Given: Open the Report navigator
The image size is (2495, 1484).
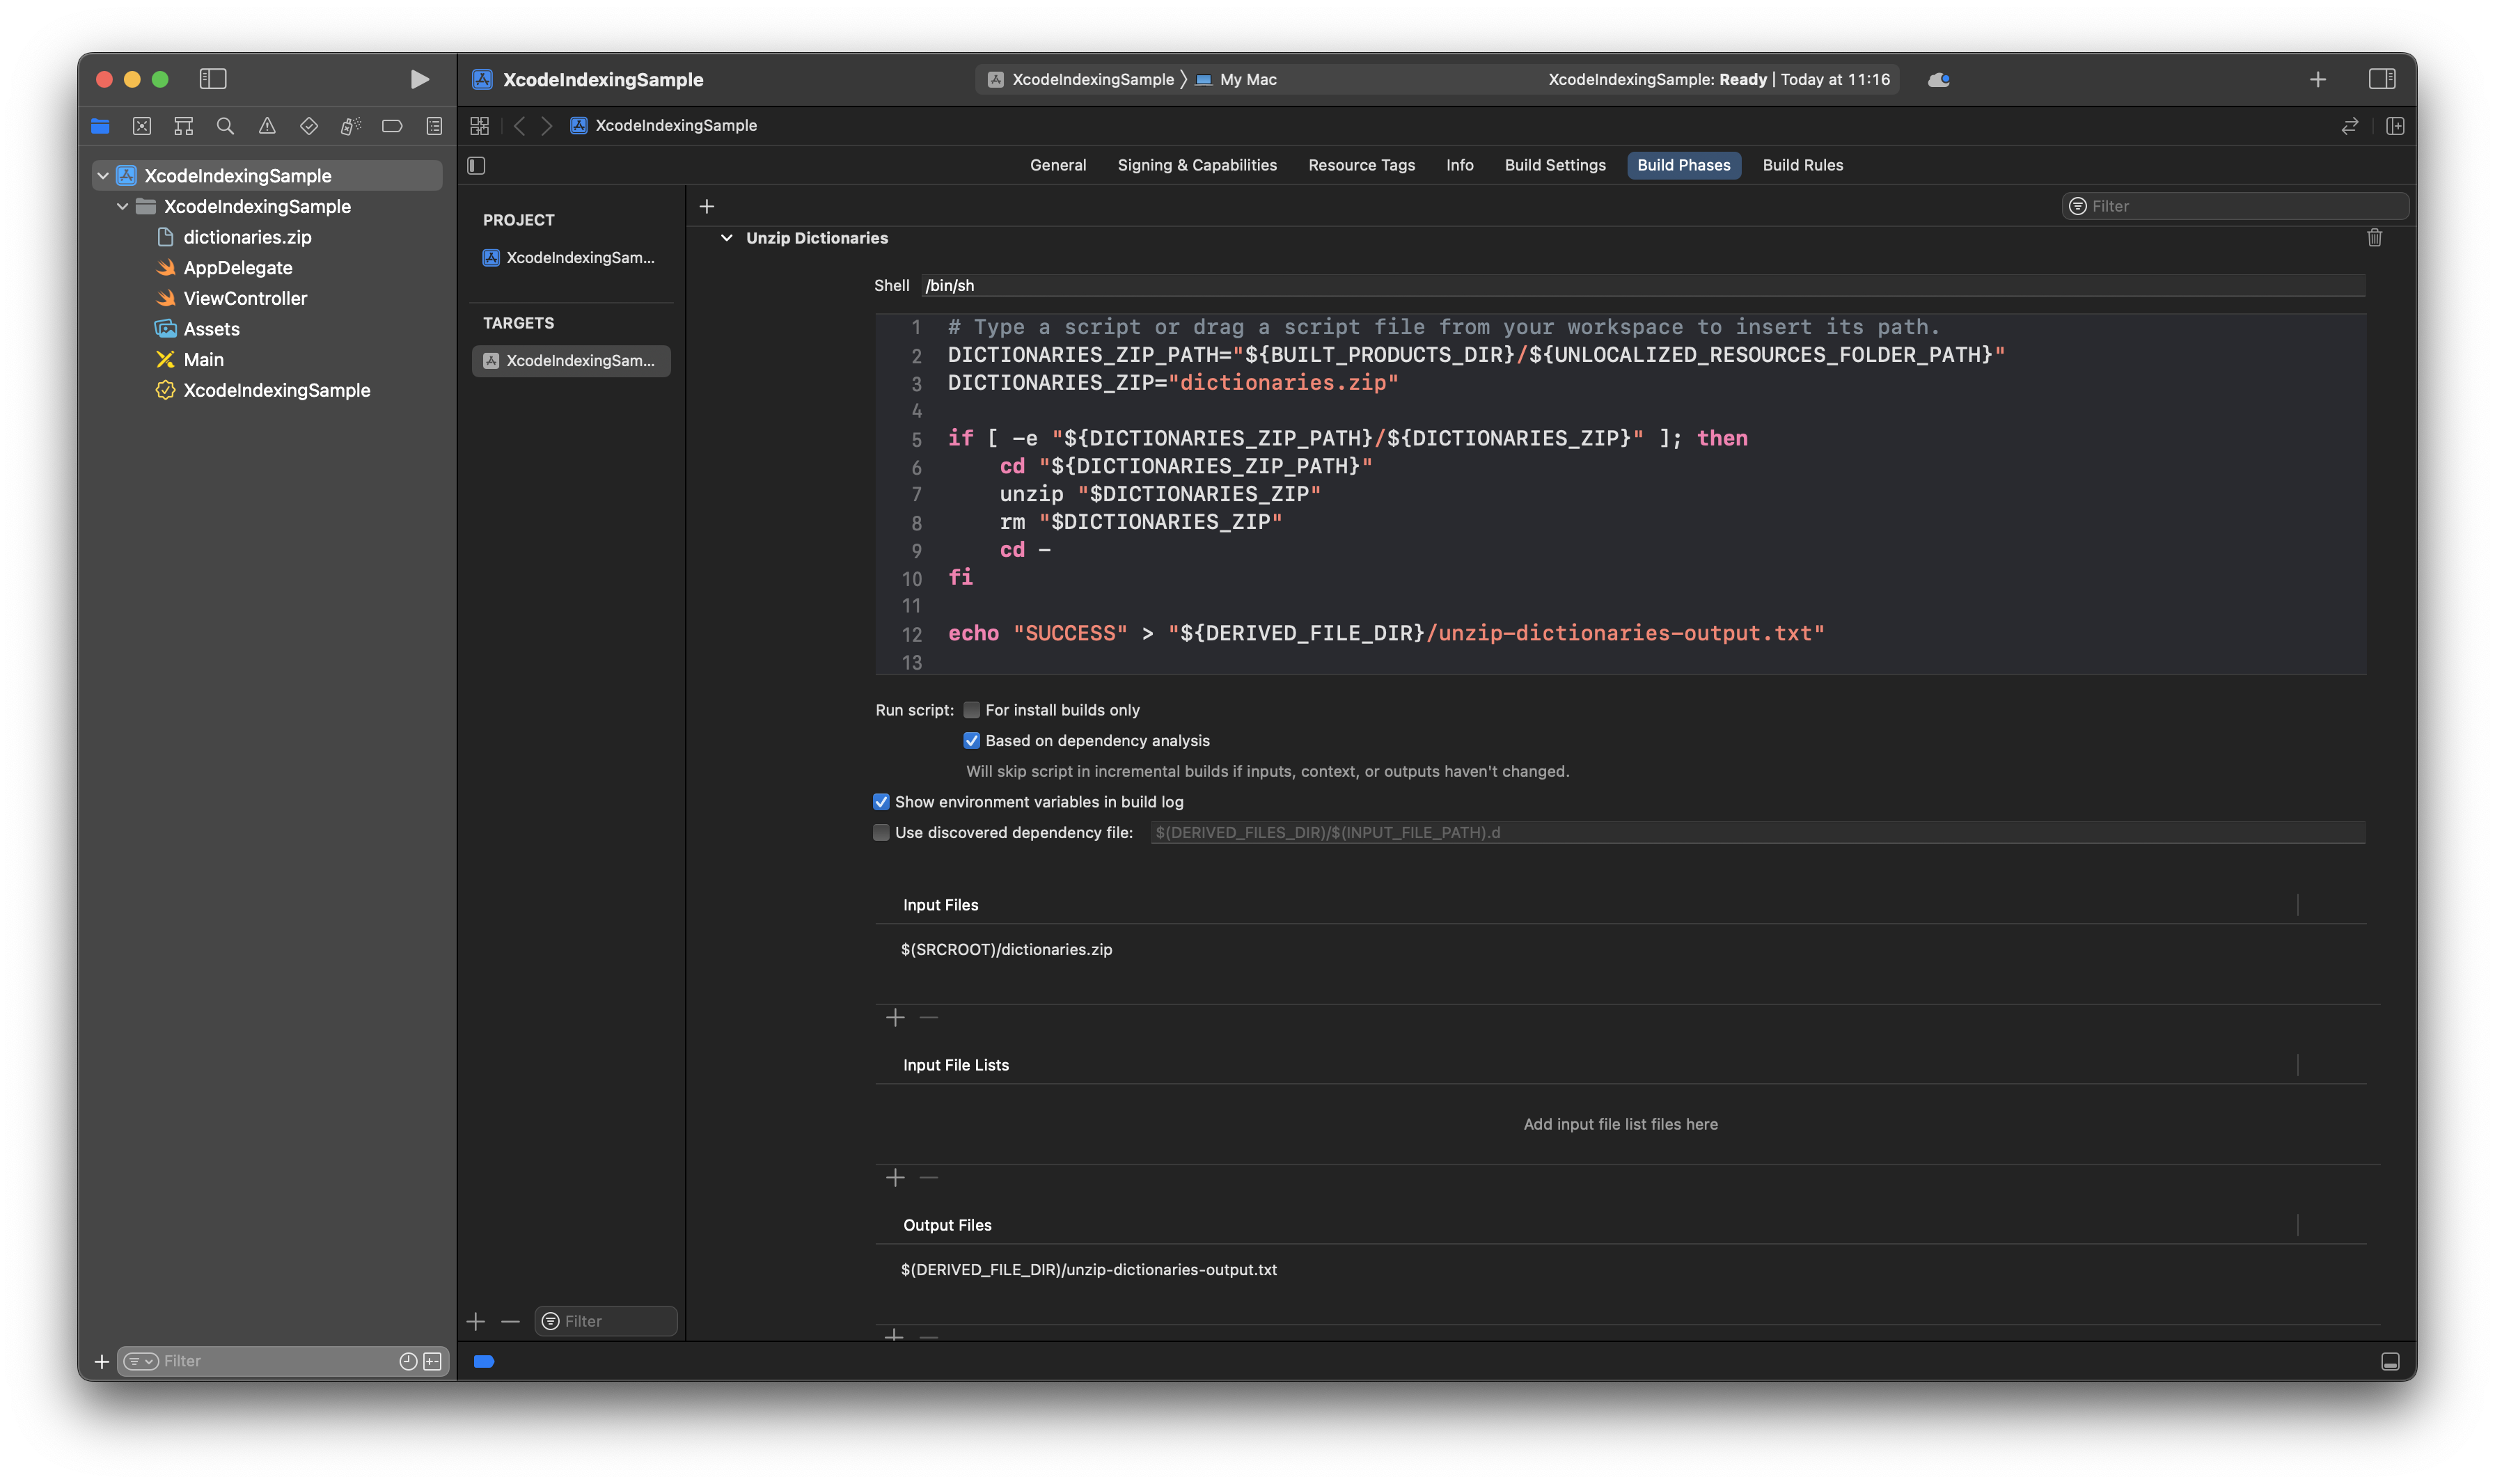Looking at the screenshot, I should [x=434, y=126].
